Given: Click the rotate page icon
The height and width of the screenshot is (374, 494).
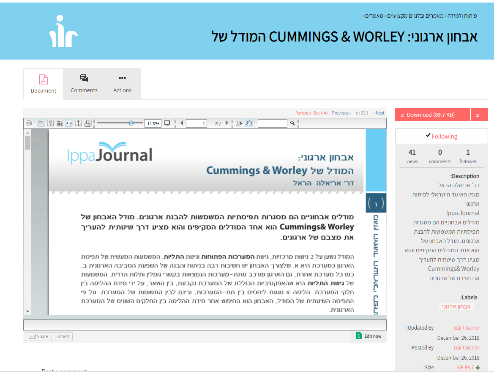Looking at the screenshot, I should 88,123.
